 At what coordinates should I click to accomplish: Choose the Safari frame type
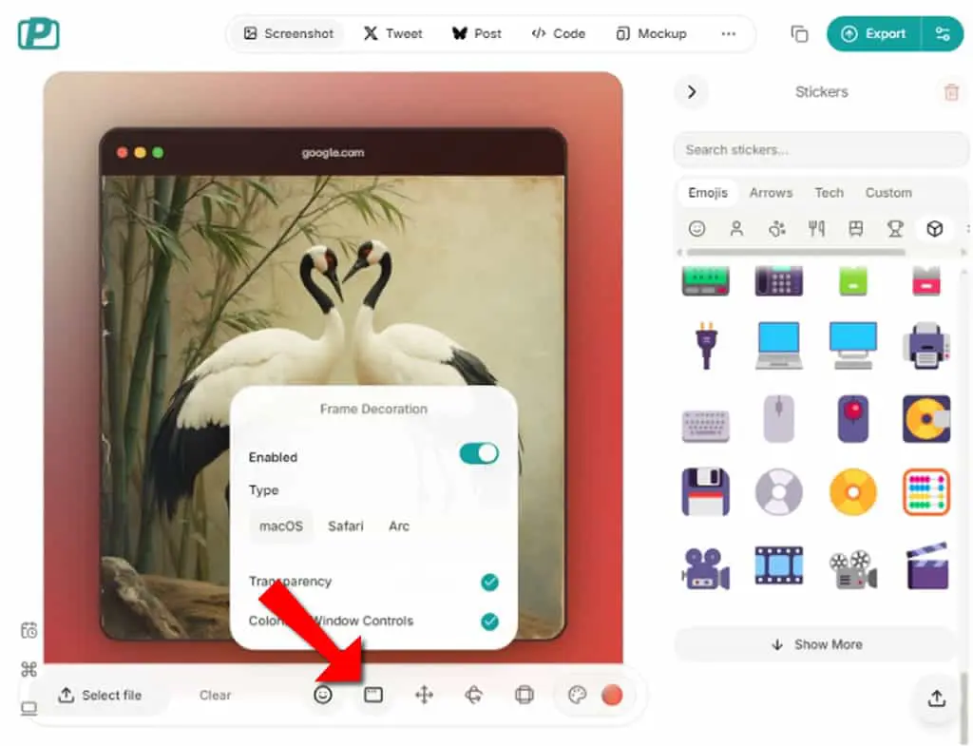346,526
